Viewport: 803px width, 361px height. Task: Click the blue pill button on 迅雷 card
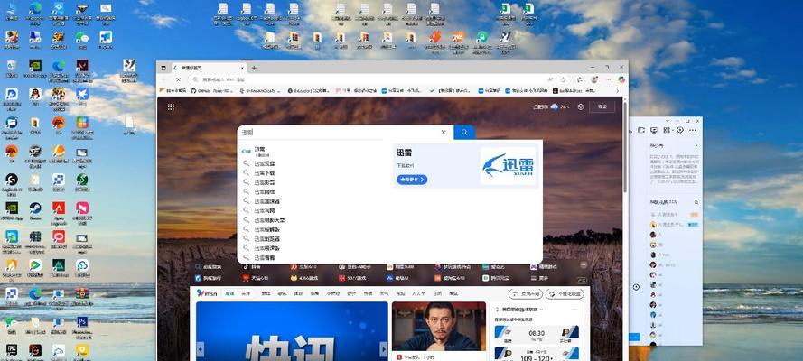(412, 180)
